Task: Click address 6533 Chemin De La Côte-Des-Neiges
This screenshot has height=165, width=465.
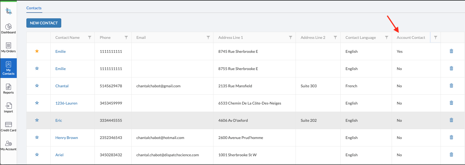Action: tap(250, 103)
